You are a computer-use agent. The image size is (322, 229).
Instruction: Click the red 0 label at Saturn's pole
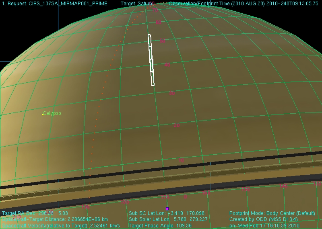tap(153, 3)
